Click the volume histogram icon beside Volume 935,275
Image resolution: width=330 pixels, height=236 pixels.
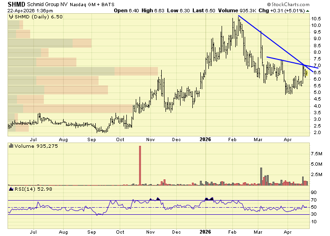click(11, 146)
